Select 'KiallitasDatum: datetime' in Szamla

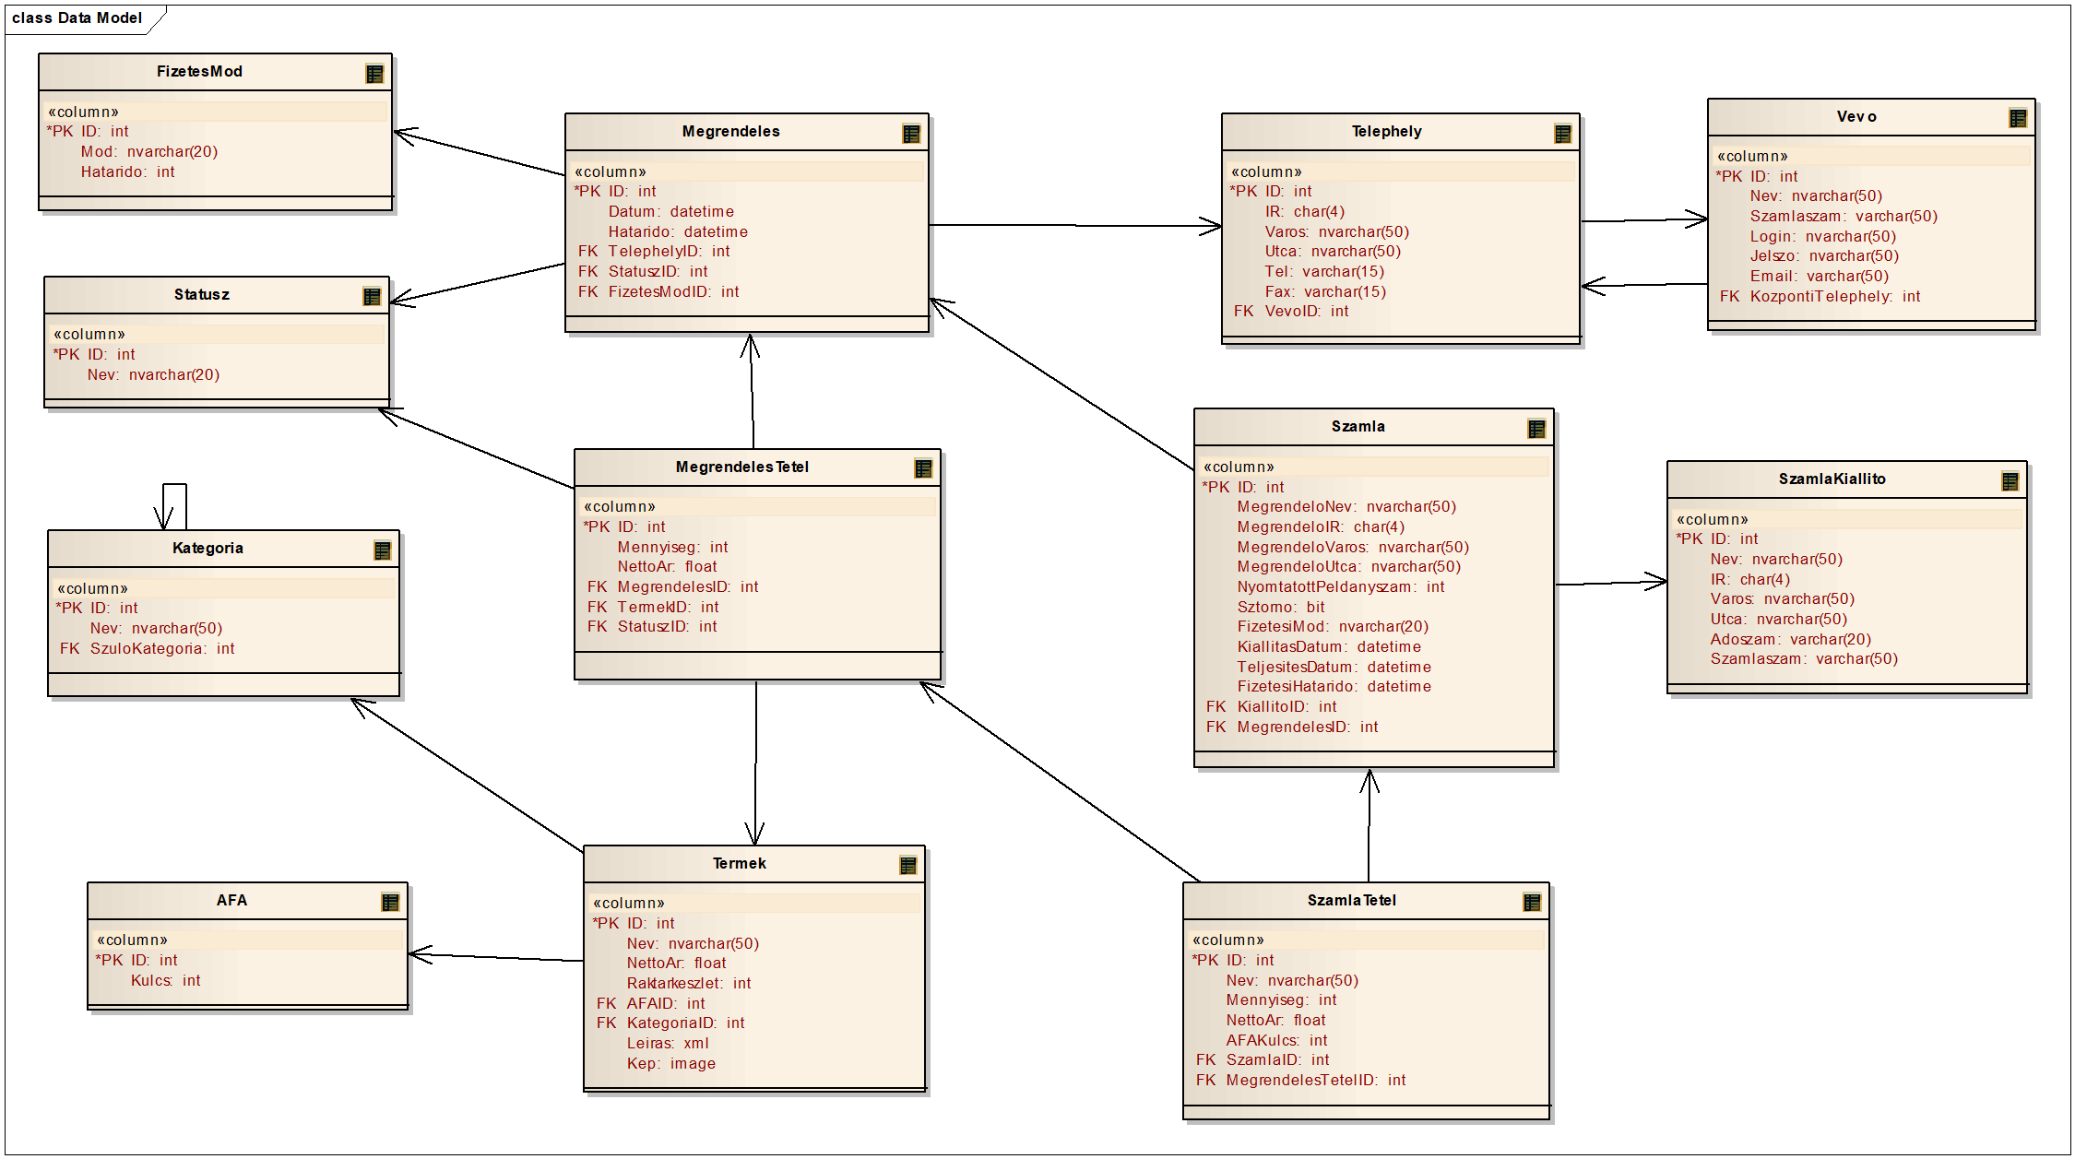[1329, 647]
